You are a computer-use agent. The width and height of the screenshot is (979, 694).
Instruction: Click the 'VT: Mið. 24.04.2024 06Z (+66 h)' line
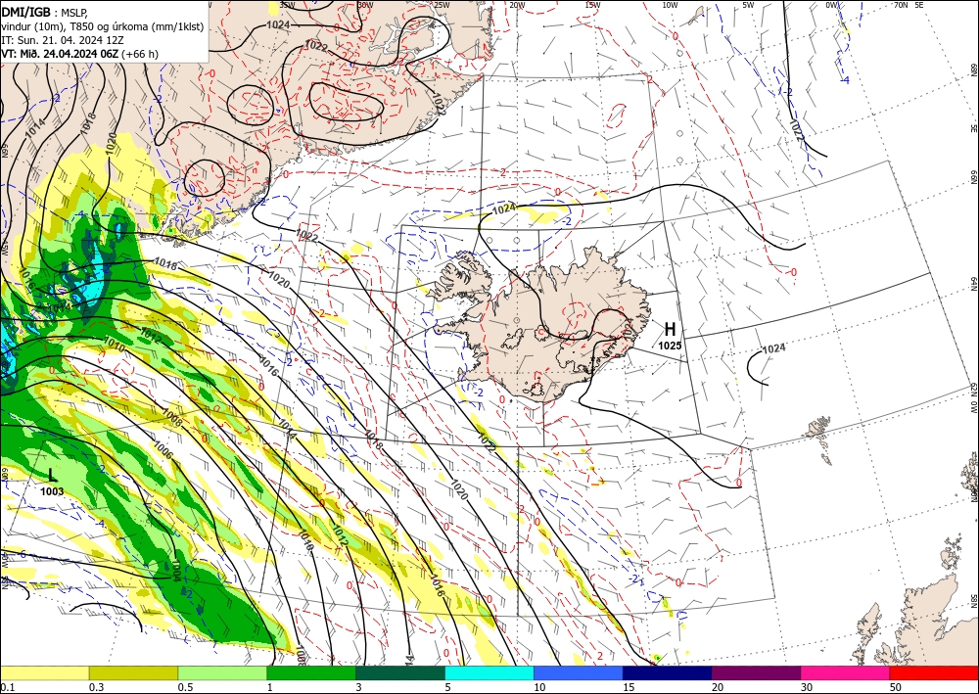pos(80,54)
